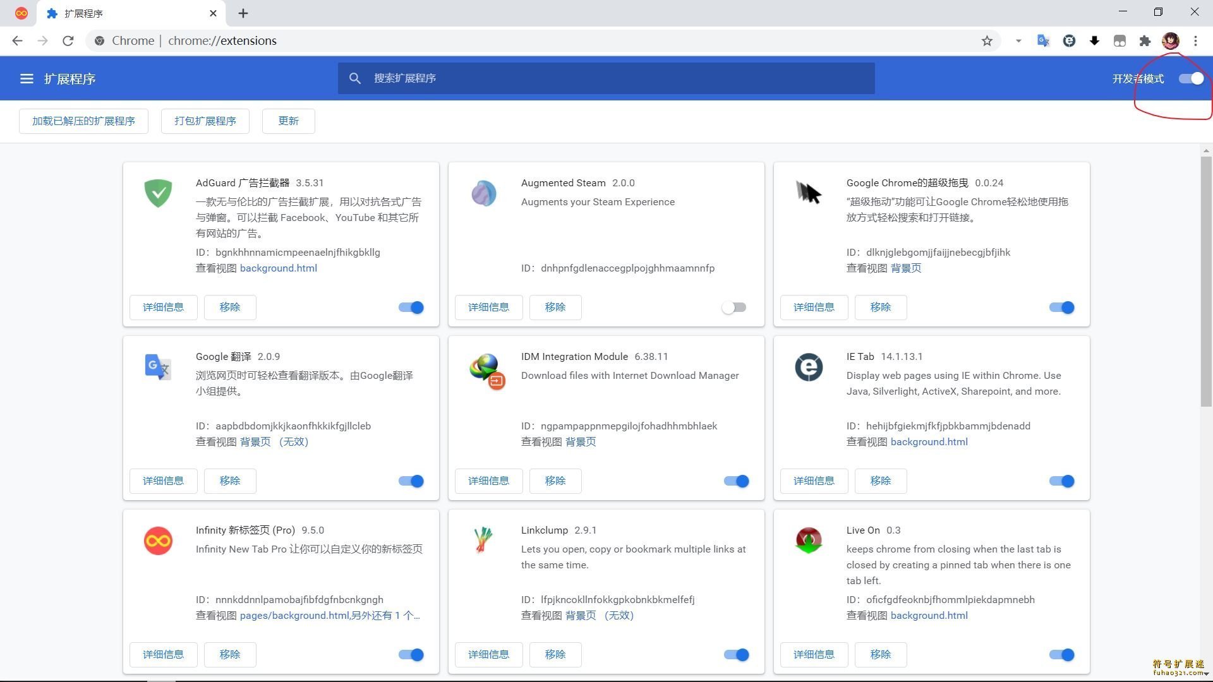This screenshot has width=1213, height=682.
Task: Reload the page
Action: [x=68, y=41]
